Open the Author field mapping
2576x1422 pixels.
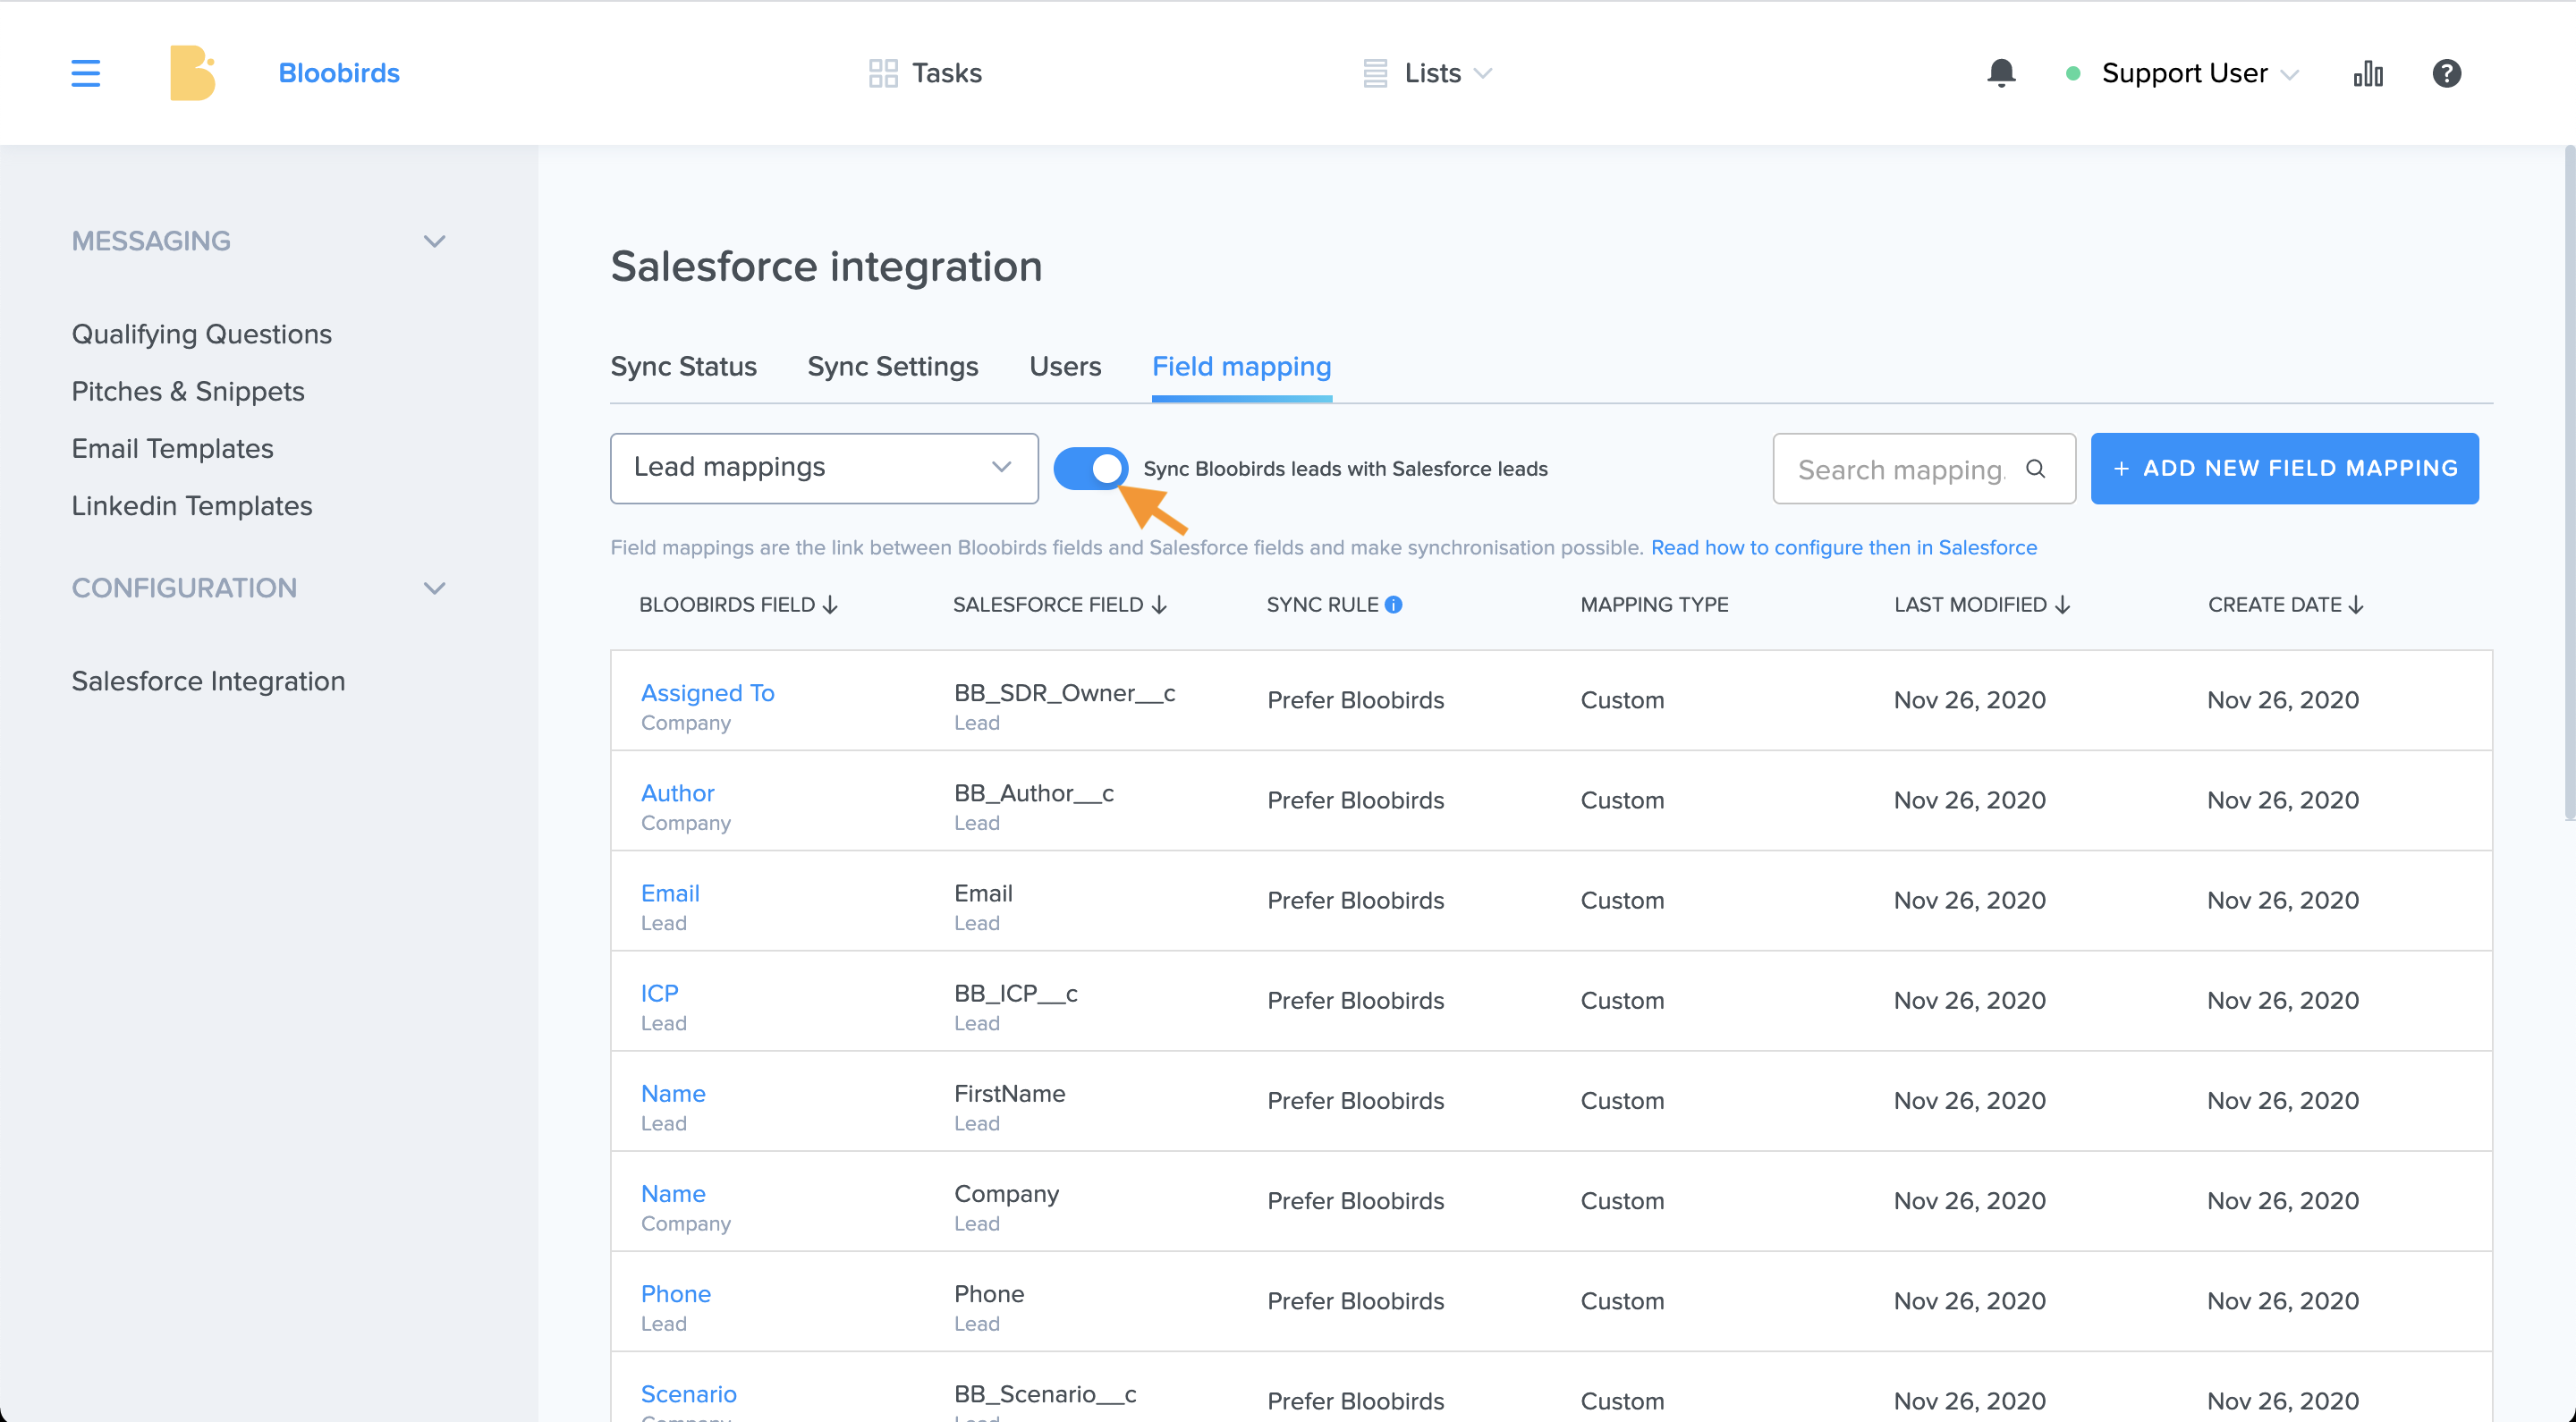677,793
